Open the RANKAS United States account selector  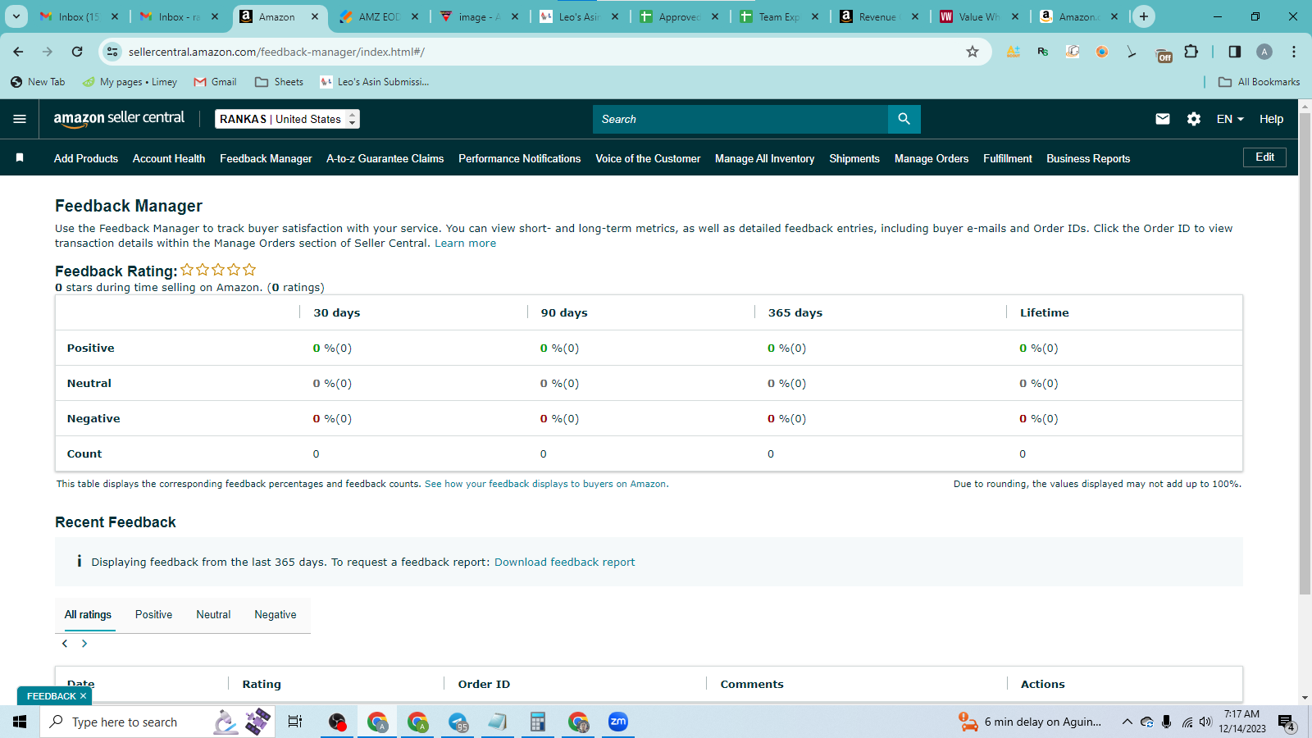[287, 119]
